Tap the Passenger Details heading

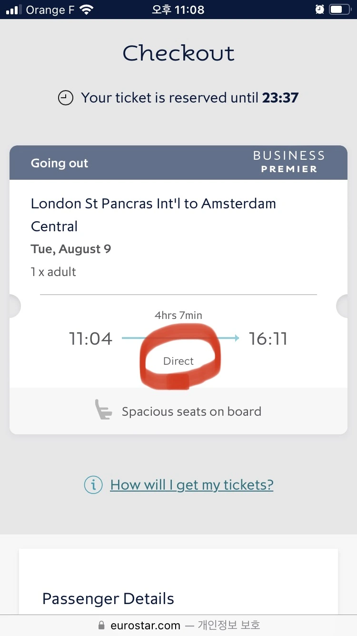108,599
